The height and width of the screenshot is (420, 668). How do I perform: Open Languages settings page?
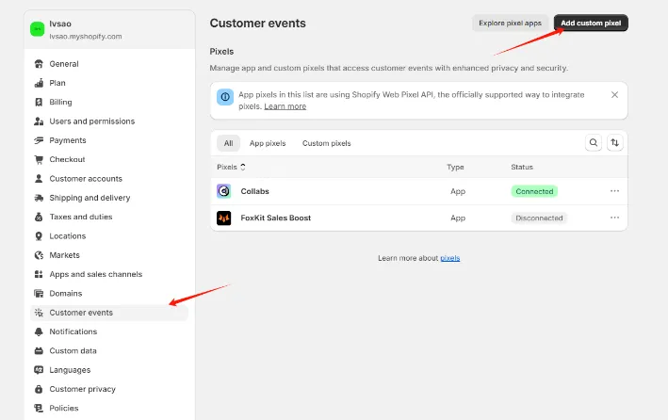tap(109, 370)
